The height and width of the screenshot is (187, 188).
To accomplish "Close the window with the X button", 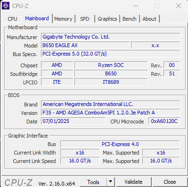I will (179, 6).
